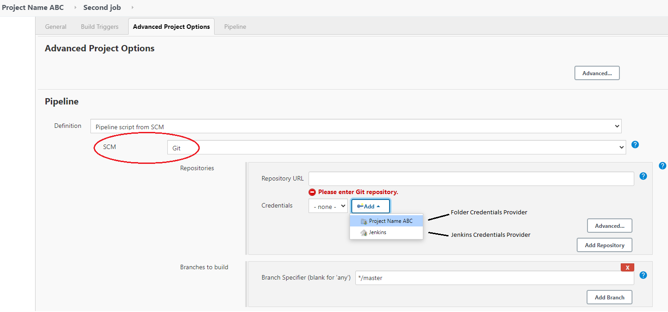The image size is (668, 312).
Task: Expand the Credentials '- none -' dropdown
Action: point(328,206)
